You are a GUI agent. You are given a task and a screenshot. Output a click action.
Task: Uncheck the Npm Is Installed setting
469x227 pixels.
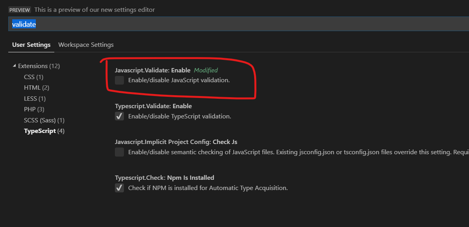[x=119, y=188]
